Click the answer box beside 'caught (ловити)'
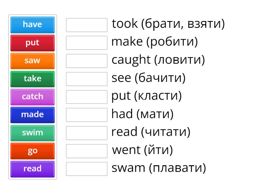Viewport: 259px width, 194px height. [86, 60]
